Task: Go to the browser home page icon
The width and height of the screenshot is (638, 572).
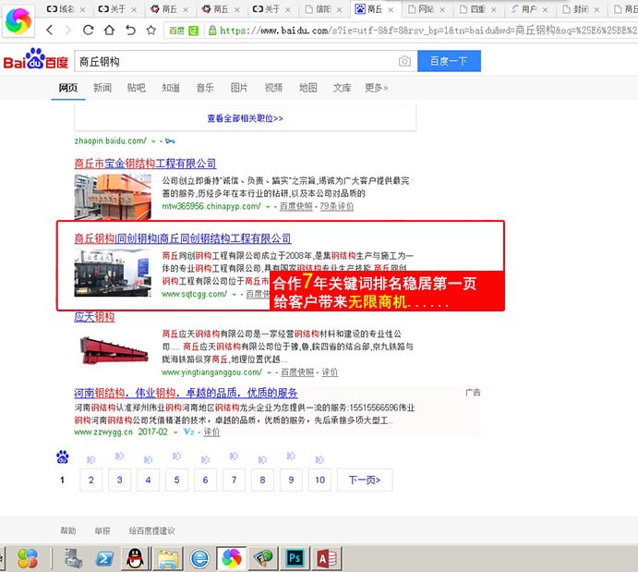Action: click(x=109, y=30)
